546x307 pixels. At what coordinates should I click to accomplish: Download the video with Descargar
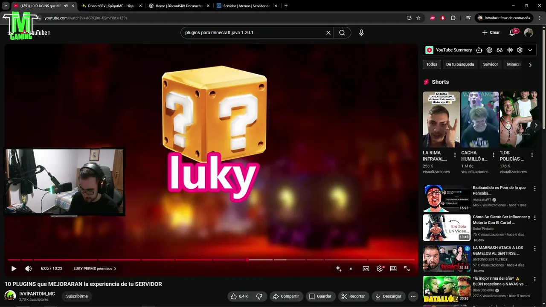(x=388, y=296)
